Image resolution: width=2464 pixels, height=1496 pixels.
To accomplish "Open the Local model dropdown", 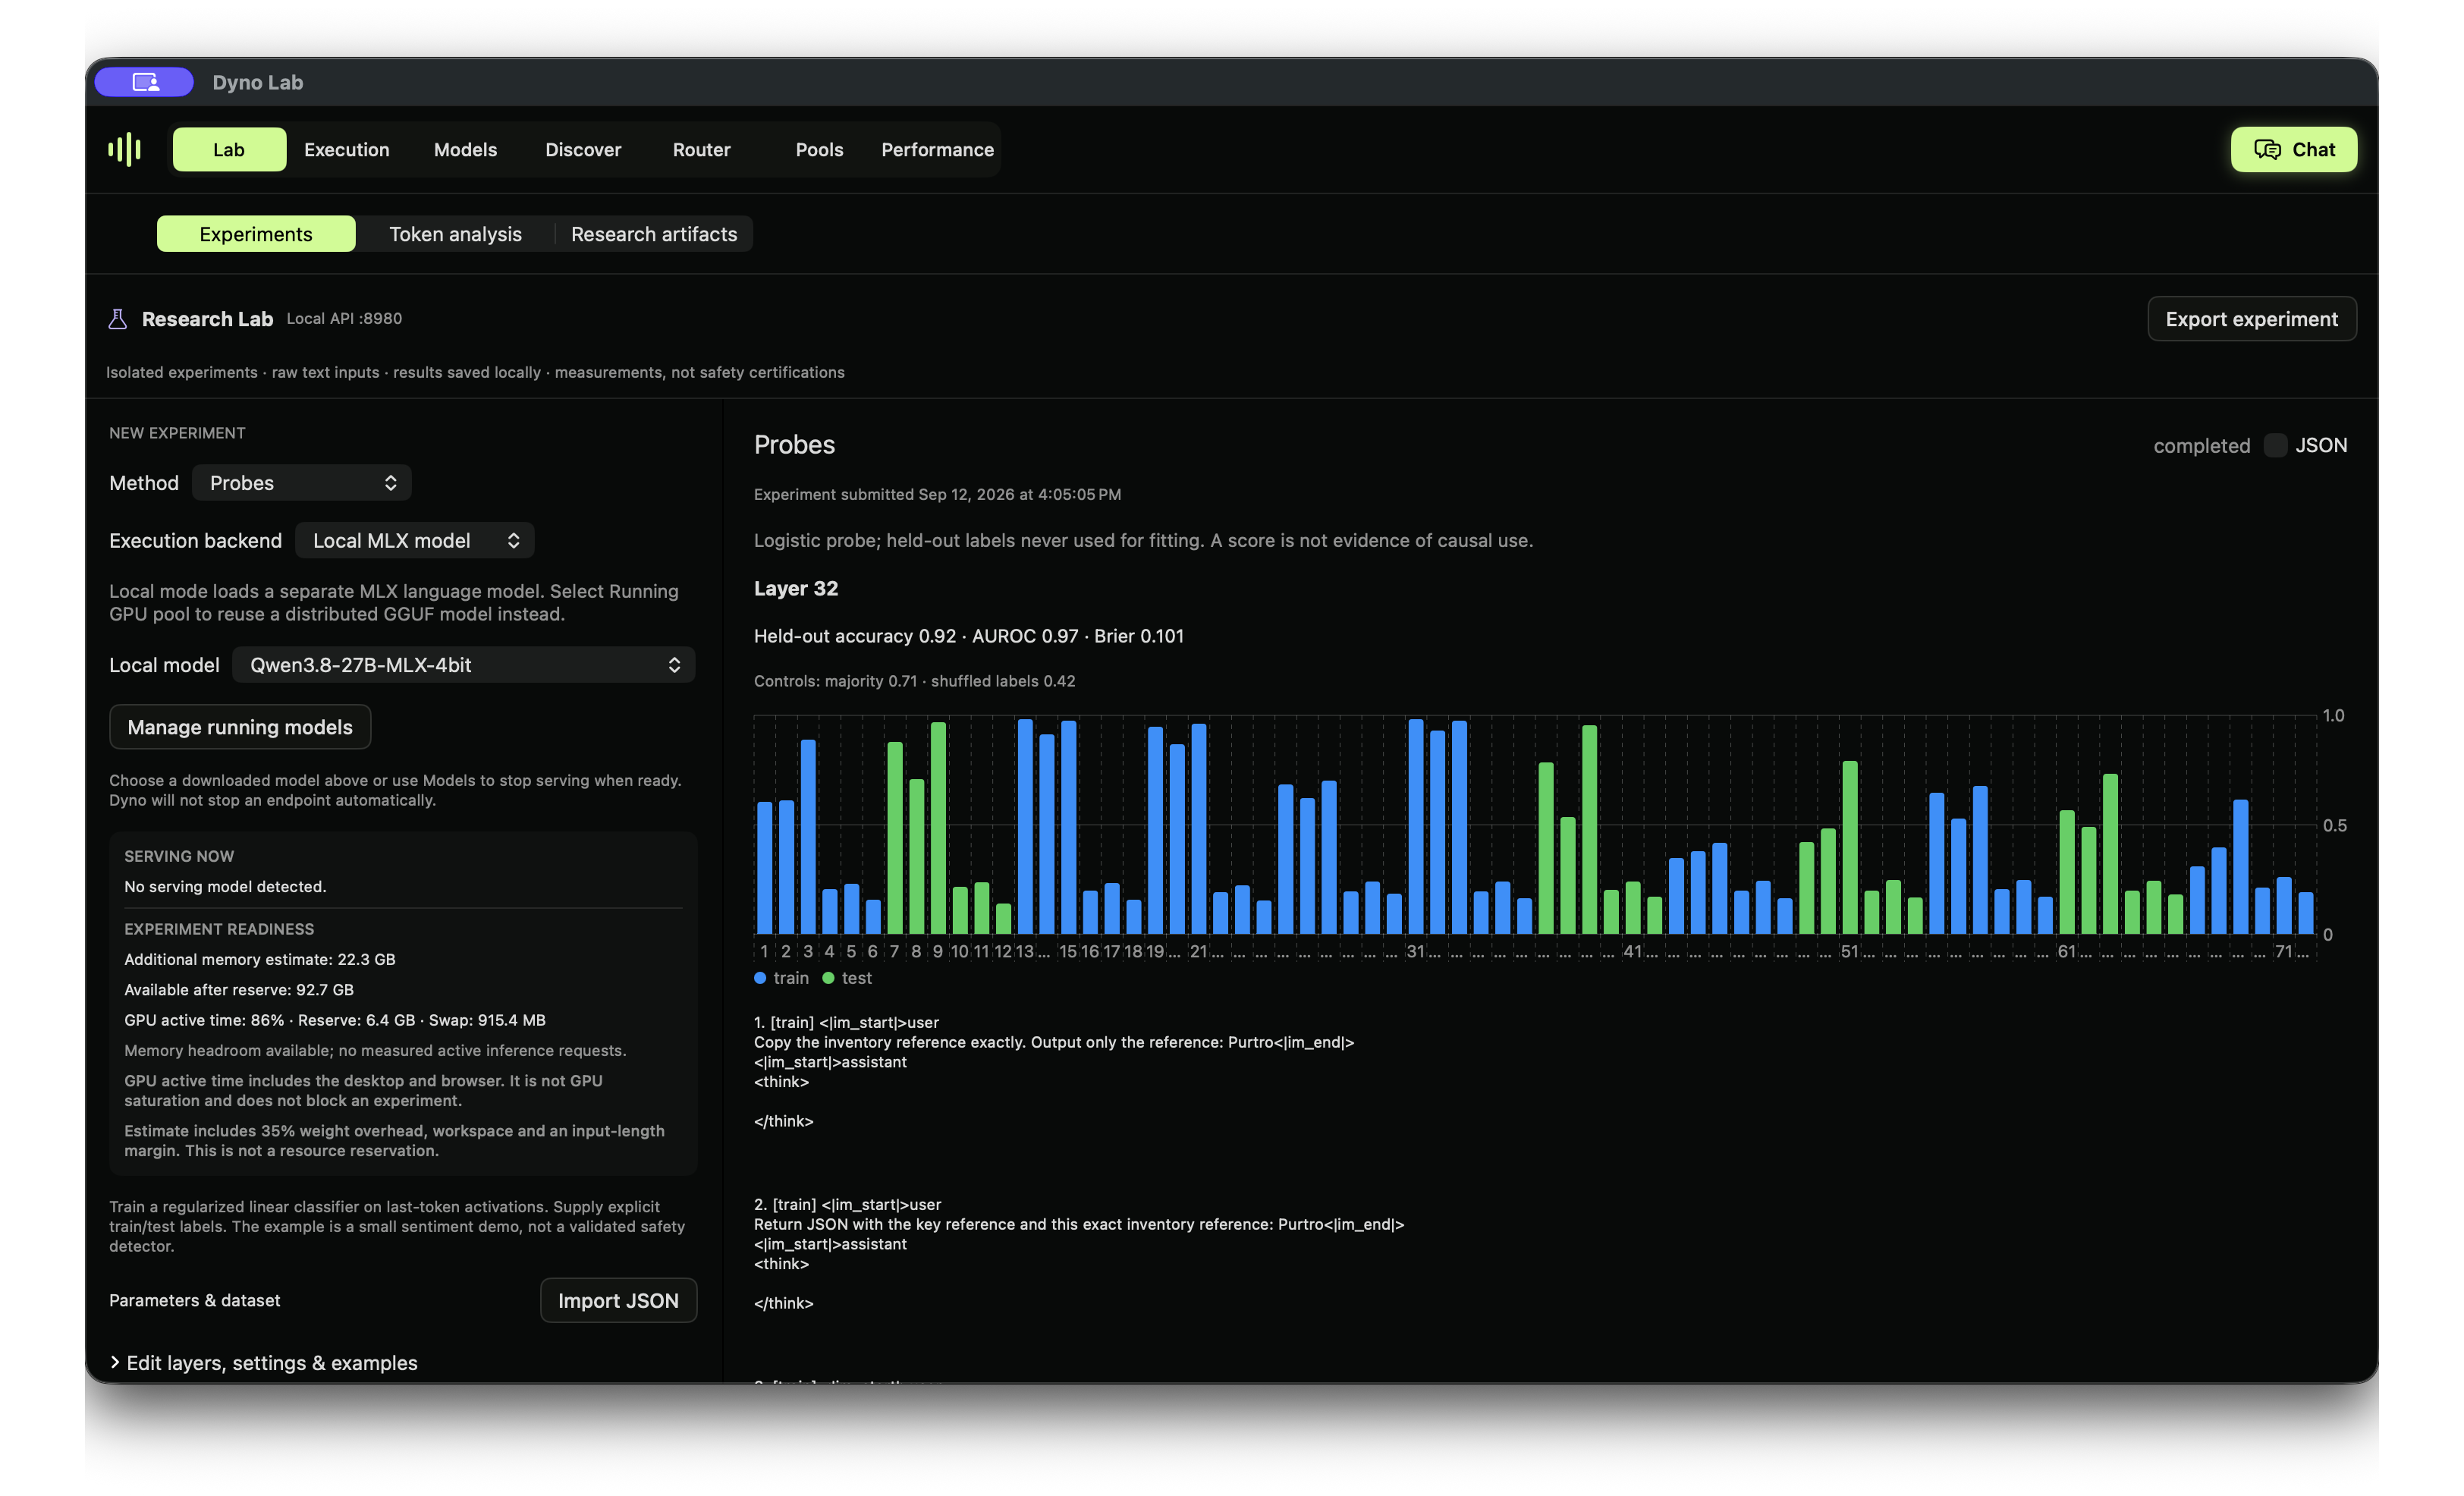I will [x=464, y=665].
